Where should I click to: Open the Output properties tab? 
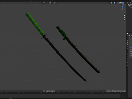click(x=128, y=40)
